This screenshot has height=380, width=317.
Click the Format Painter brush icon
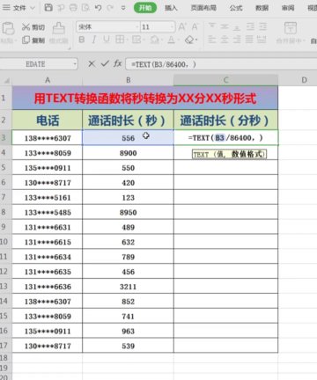(59, 28)
